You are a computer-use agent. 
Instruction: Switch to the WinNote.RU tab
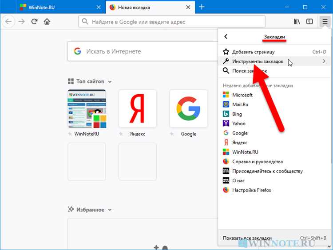[61, 7]
